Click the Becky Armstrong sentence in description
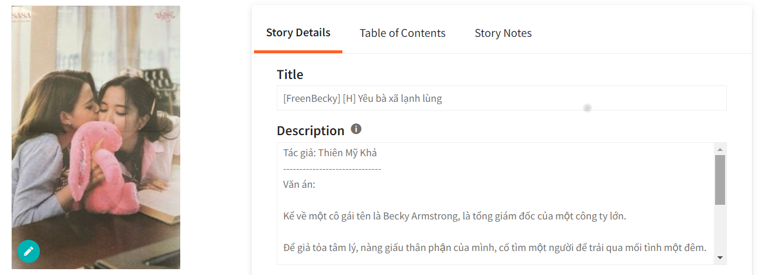The image size is (759, 275). 454,216
